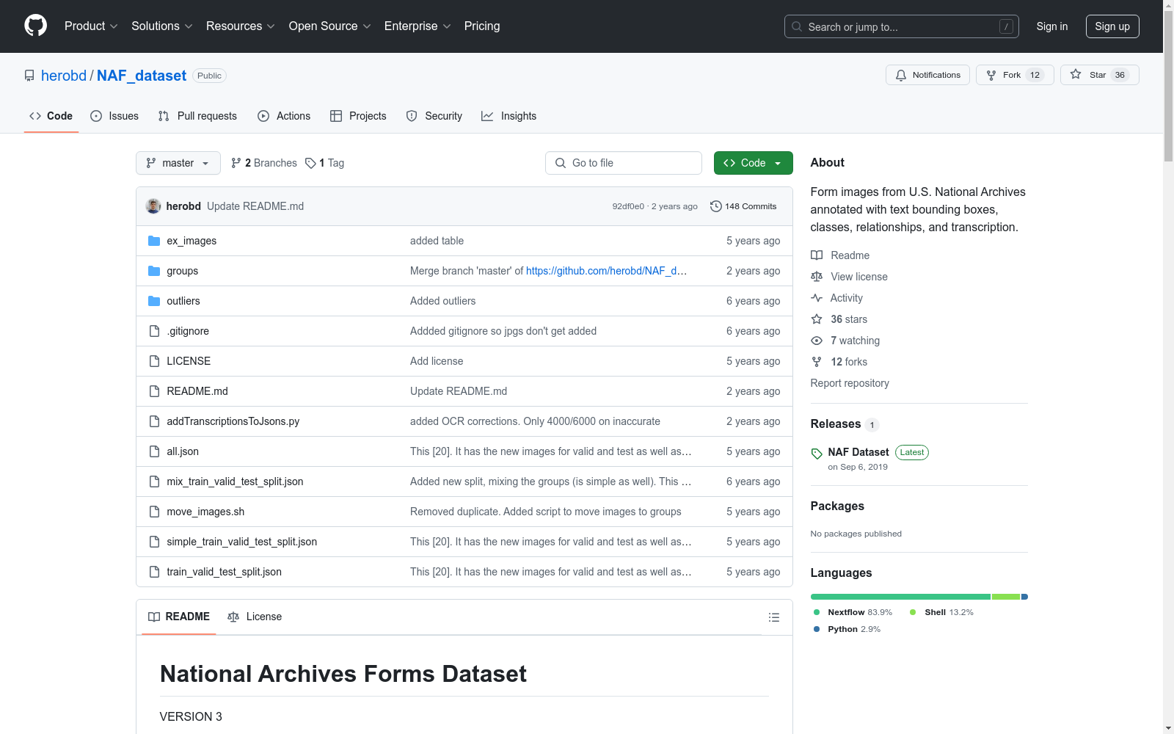Click the tag icon beside 1 Tag
Viewport: 1174px width, 734px height.
[x=310, y=163]
